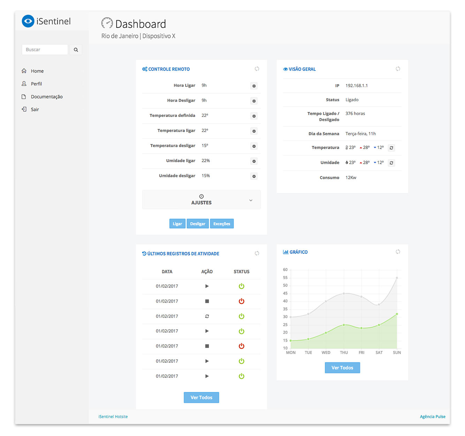The height and width of the screenshot is (436, 465).
Task: Click gear icon beside Umidade desligar
Action: (254, 177)
